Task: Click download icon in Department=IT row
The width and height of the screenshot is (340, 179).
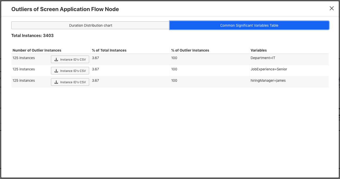Action: tap(56, 60)
